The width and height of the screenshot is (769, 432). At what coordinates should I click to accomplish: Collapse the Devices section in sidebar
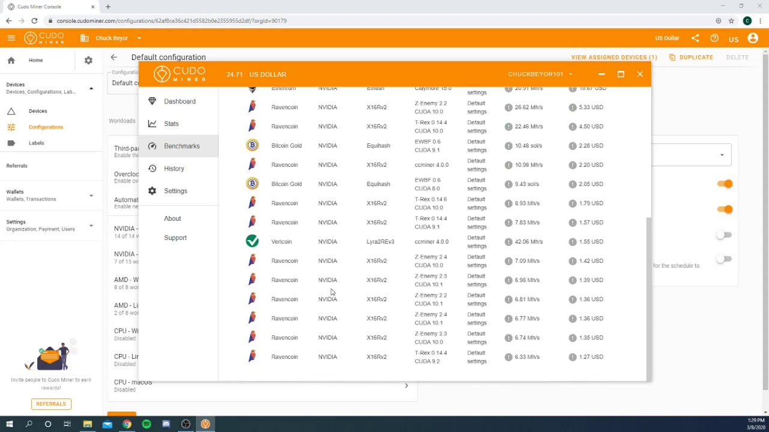91,88
